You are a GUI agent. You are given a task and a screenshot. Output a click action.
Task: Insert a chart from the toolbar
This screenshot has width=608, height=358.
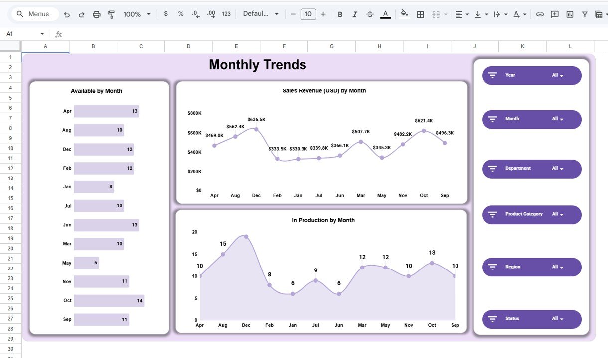(x=569, y=14)
